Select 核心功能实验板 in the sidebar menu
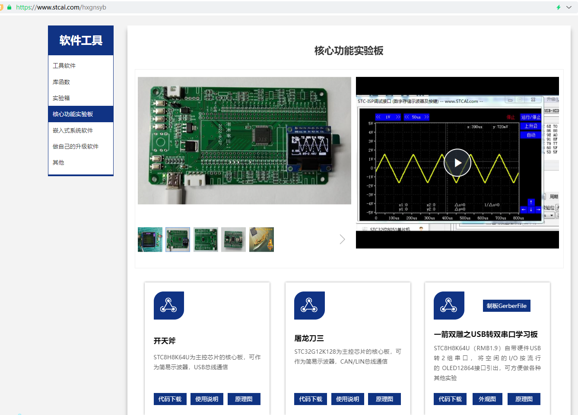Image resolution: width=578 pixels, height=415 pixels. [81, 114]
